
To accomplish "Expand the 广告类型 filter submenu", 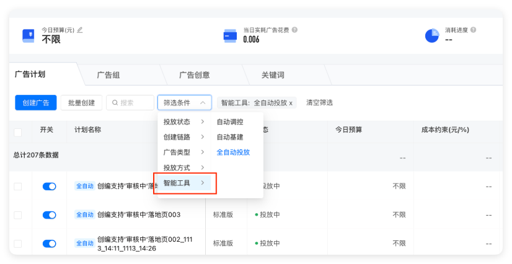I will 184,152.
